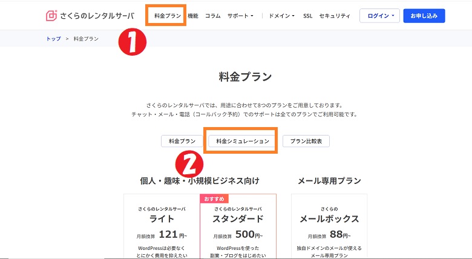The height and width of the screenshot is (259, 472).
Task: Open the コラム navigation item
Action: click(213, 16)
